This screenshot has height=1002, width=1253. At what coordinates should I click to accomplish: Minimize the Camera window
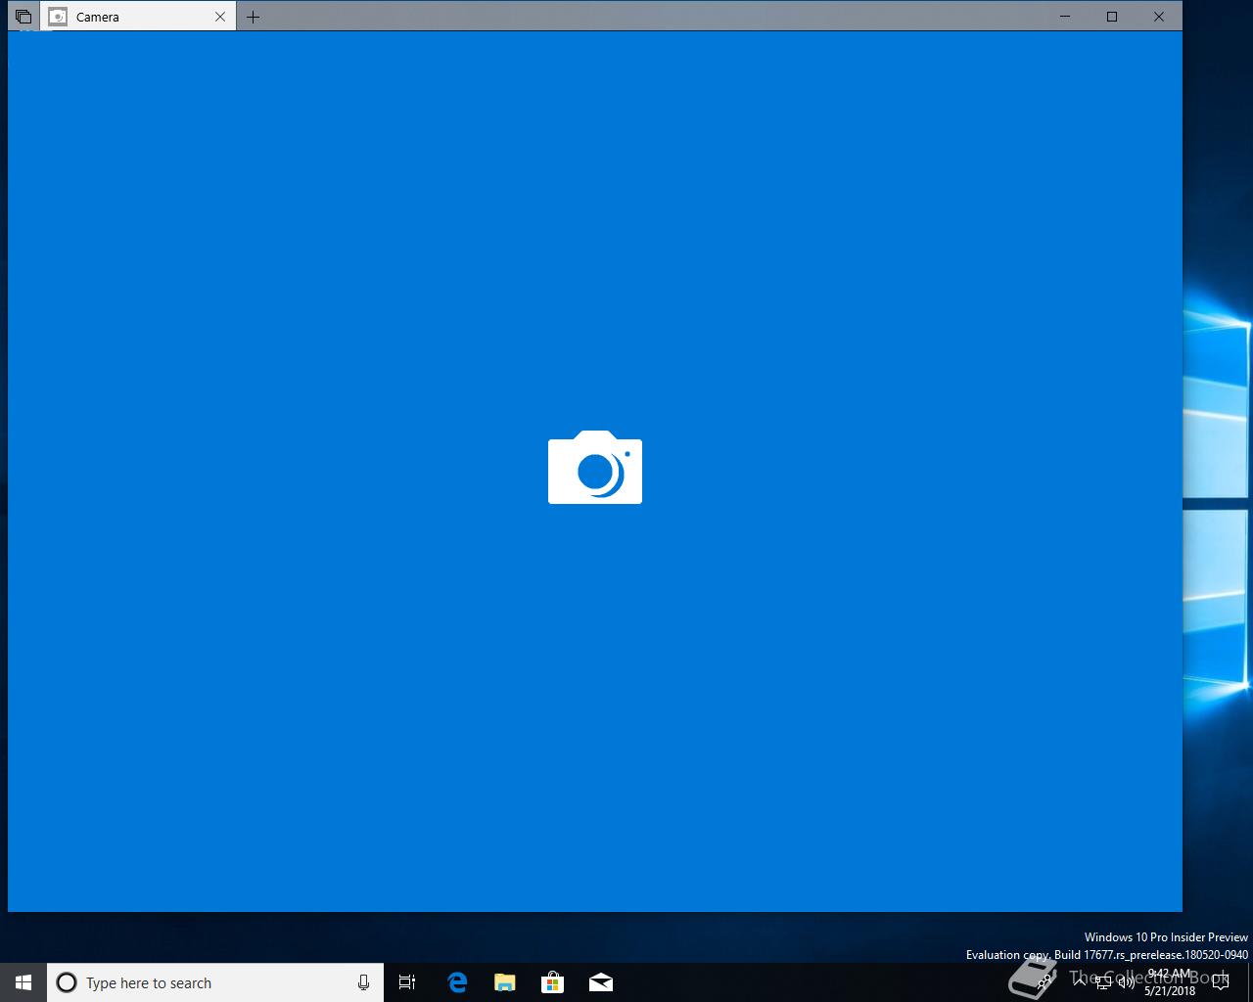[1065, 16]
